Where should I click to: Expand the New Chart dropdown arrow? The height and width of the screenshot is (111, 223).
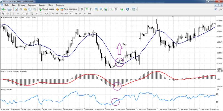(x=6, y=9)
